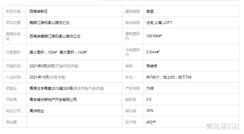Select the 3.5 plot ratio value
The height and width of the screenshot is (134, 244).
[149, 99]
